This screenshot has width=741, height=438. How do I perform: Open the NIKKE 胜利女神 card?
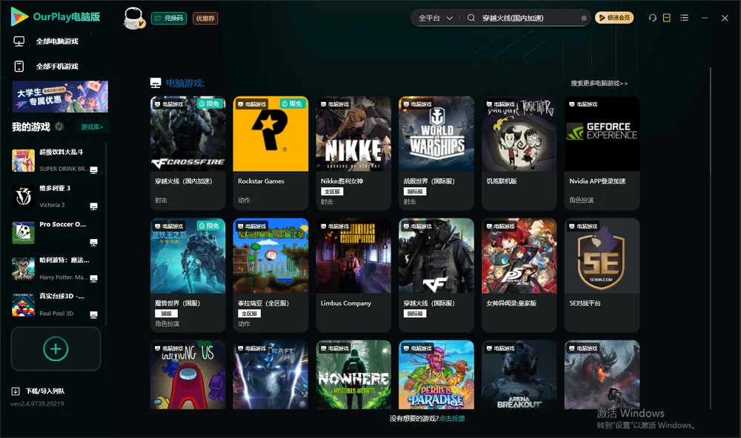point(353,153)
